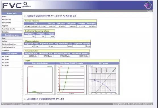
Task: Click the FVC onGoing logo
Action: (16, 5)
